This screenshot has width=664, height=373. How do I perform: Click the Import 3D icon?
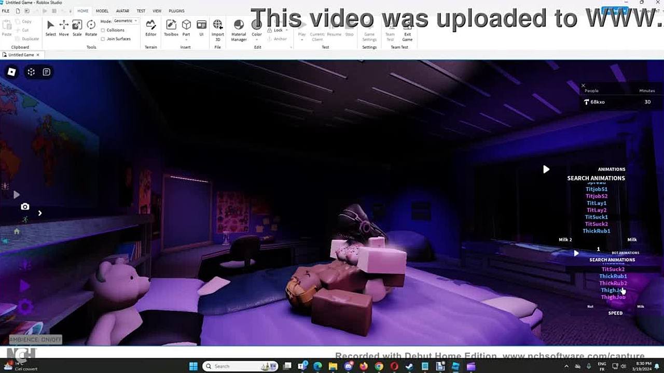pos(218,27)
